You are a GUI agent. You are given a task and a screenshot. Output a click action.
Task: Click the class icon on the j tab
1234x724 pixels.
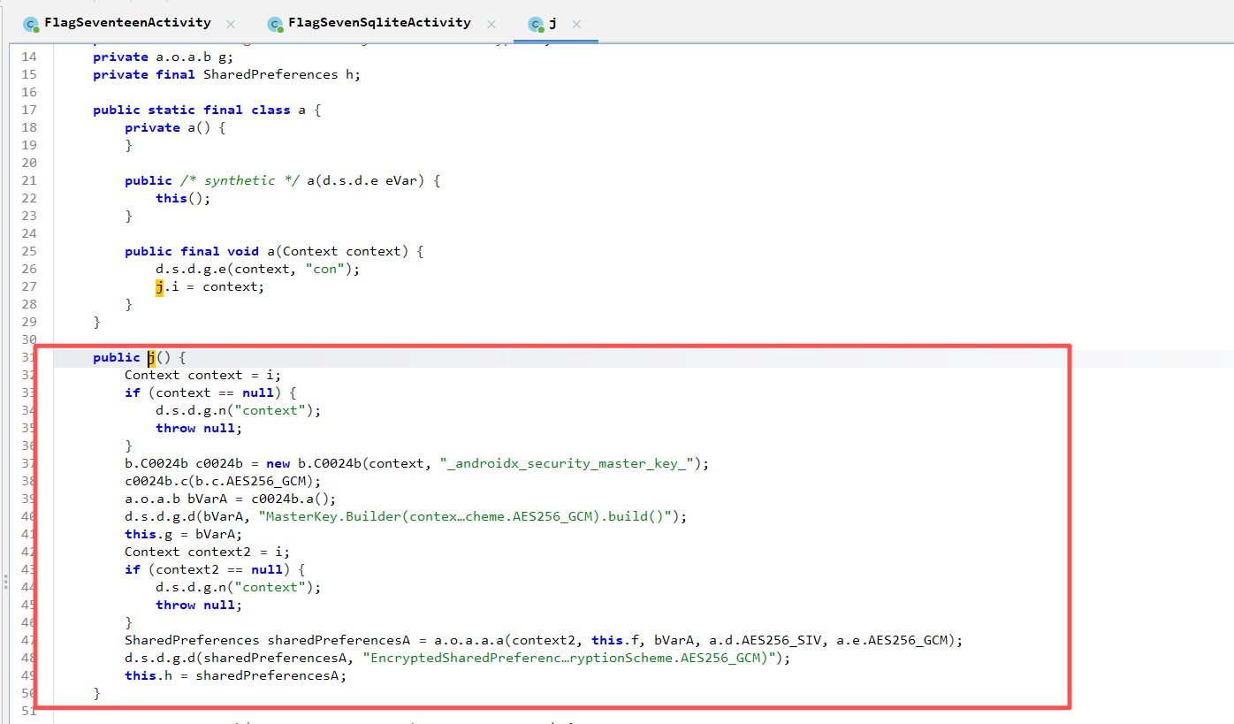tap(536, 24)
